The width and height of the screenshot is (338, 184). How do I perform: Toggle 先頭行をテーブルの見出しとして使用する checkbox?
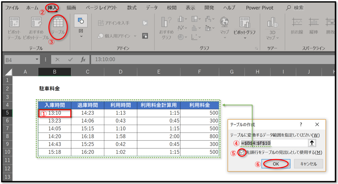[242, 152]
